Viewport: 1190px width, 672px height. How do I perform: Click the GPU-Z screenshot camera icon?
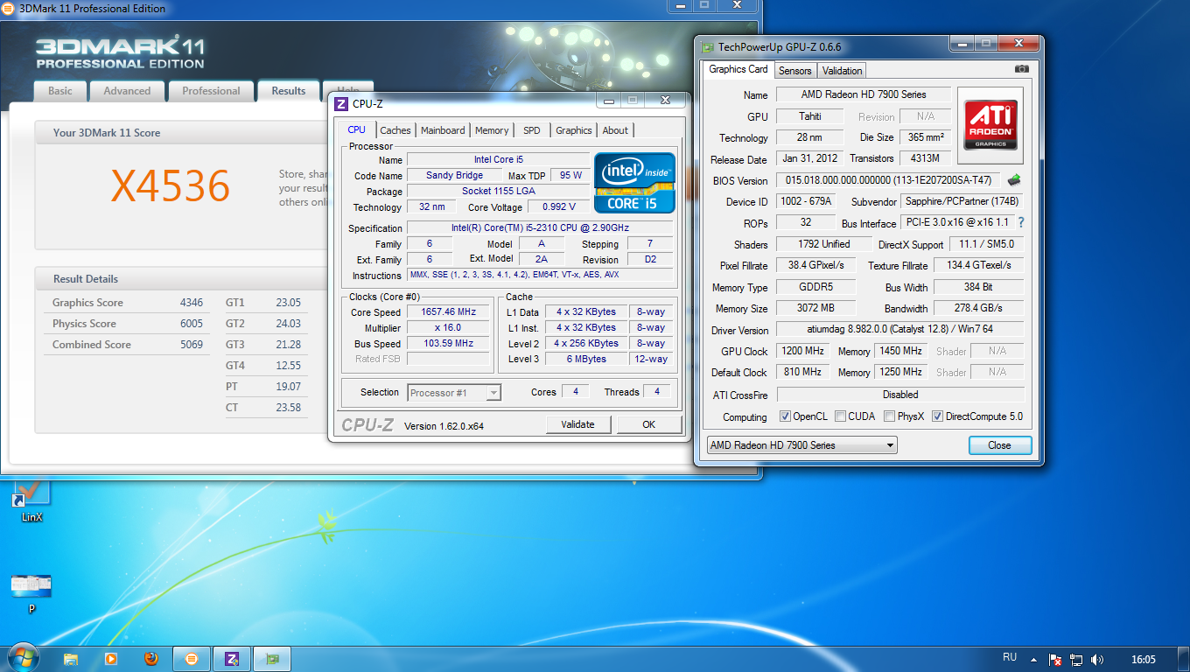point(1021,69)
